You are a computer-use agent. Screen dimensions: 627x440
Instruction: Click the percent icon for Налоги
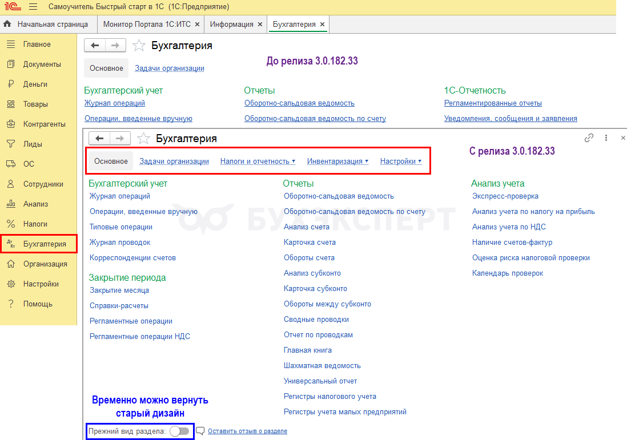coord(11,224)
